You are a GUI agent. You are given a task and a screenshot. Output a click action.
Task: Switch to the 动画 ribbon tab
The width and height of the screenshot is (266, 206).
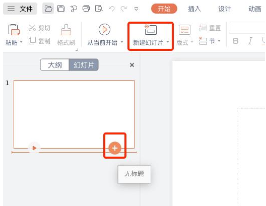255,9
